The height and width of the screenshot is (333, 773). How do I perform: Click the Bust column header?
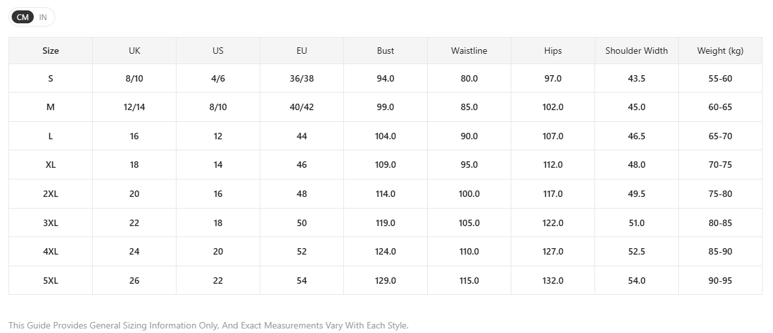click(x=386, y=51)
